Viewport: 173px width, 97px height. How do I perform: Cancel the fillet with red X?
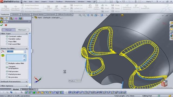click(x=6, y=25)
